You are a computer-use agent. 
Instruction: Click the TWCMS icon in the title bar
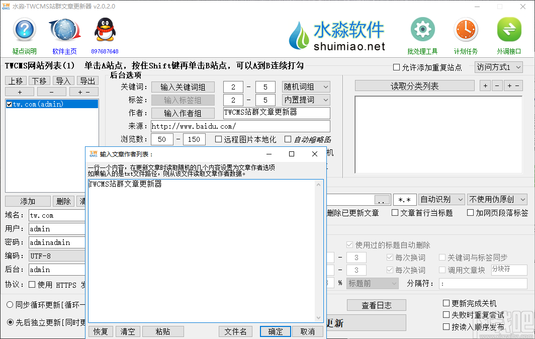pyautogui.click(x=7, y=7)
